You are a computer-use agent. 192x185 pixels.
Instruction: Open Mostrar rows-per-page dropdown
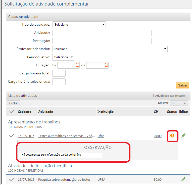179,103
